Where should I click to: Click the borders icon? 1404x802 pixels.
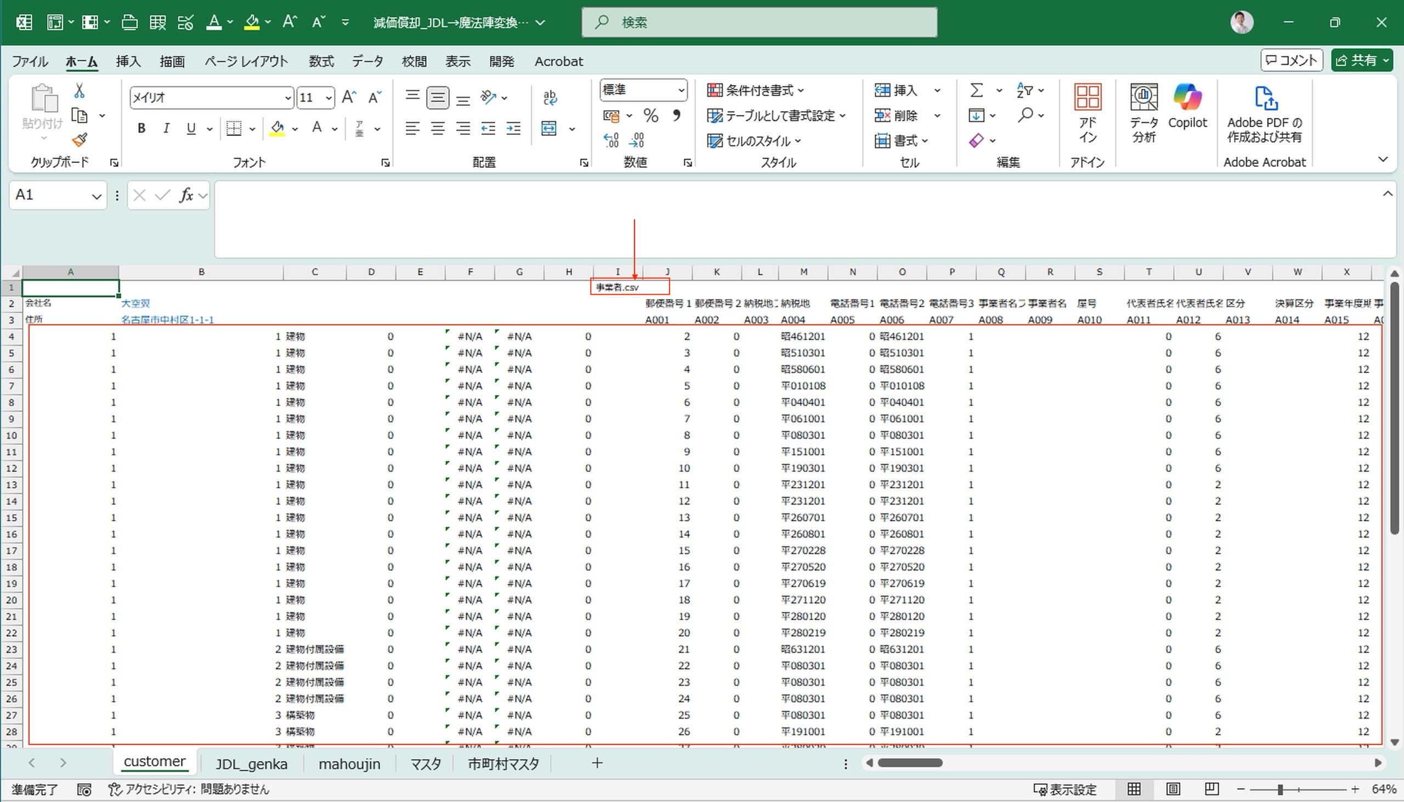(234, 128)
